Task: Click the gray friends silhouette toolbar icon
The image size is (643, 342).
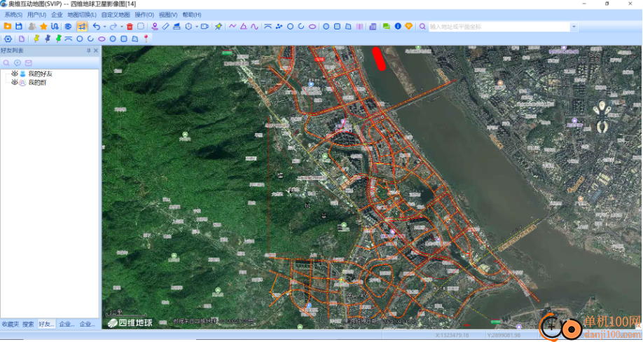Action: coord(32,26)
